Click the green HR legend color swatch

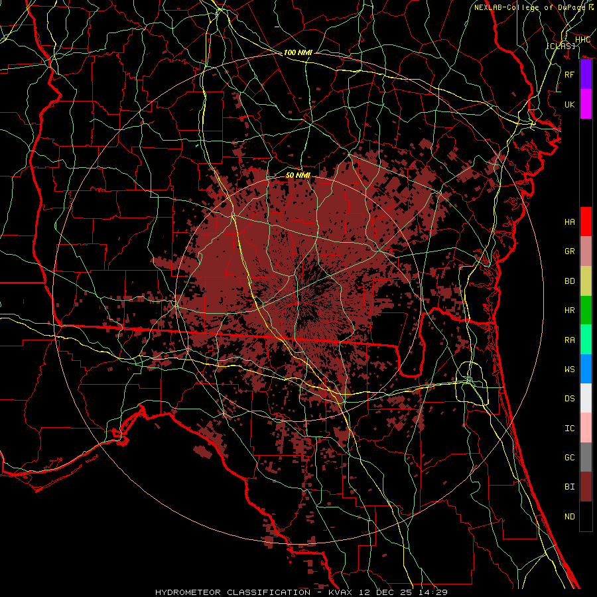pos(586,310)
